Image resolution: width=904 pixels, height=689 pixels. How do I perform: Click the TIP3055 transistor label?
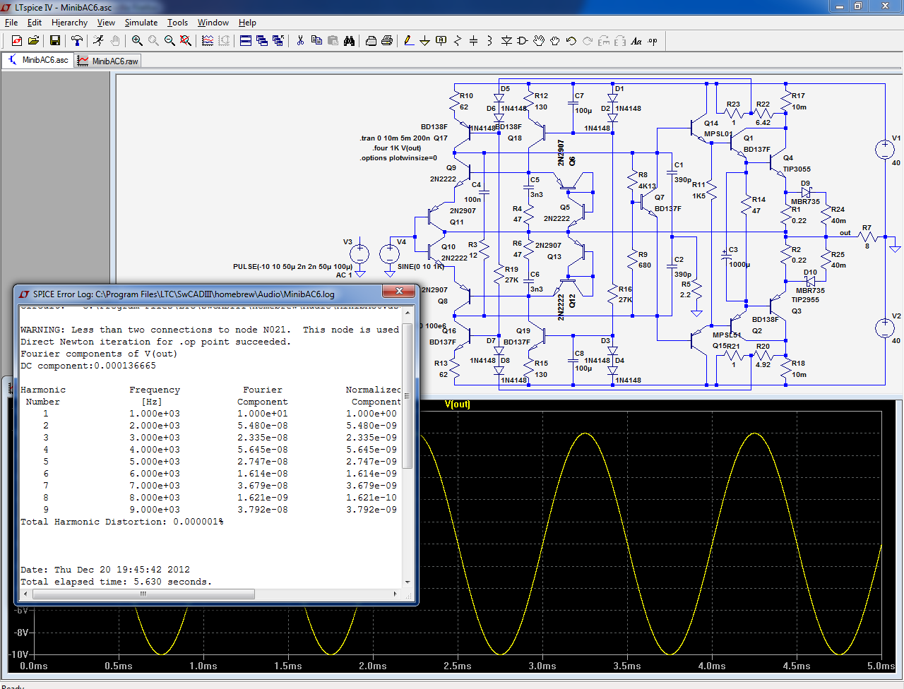tap(797, 169)
